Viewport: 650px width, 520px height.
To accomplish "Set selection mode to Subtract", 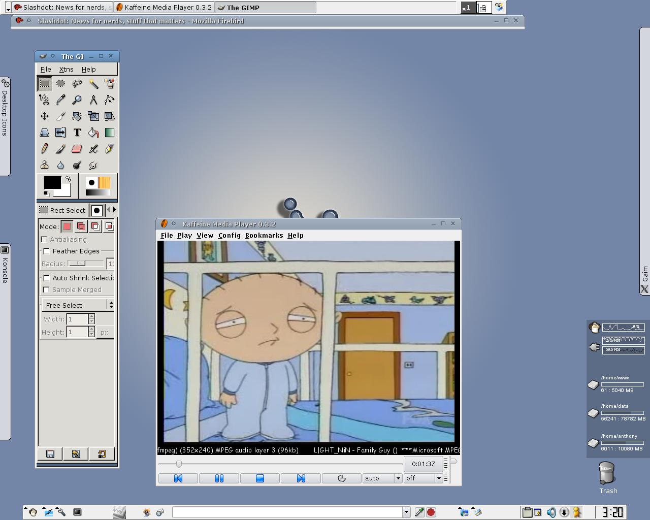I will [95, 226].
